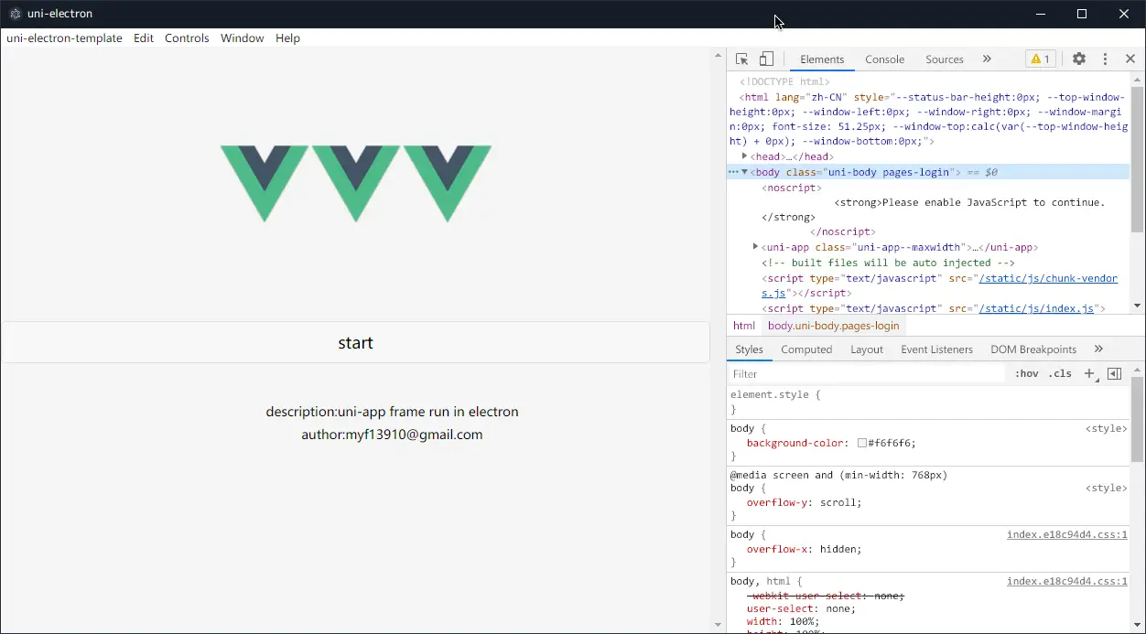Switch to the Console tab

tap(885, 59)
